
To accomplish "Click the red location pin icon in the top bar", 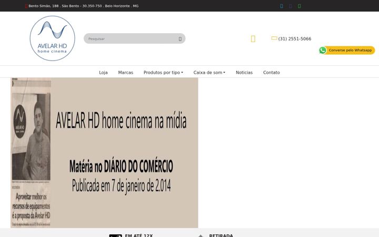I will (26, 6).
